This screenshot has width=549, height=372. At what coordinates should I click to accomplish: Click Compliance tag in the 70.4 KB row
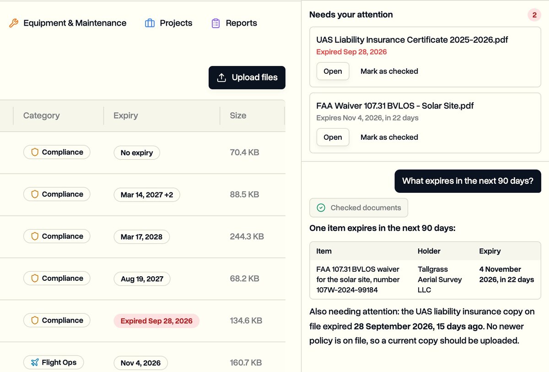pos(57,152)
